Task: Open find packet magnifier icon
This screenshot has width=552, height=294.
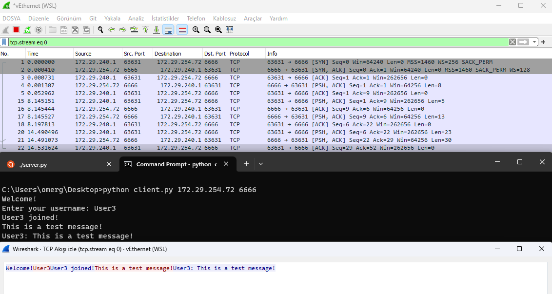Action: (100, 30)
